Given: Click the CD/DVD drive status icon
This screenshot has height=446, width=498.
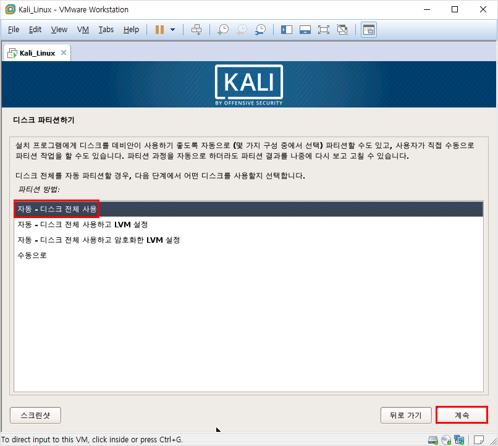Looking at the screenshot, I should (x=446, y=440).
